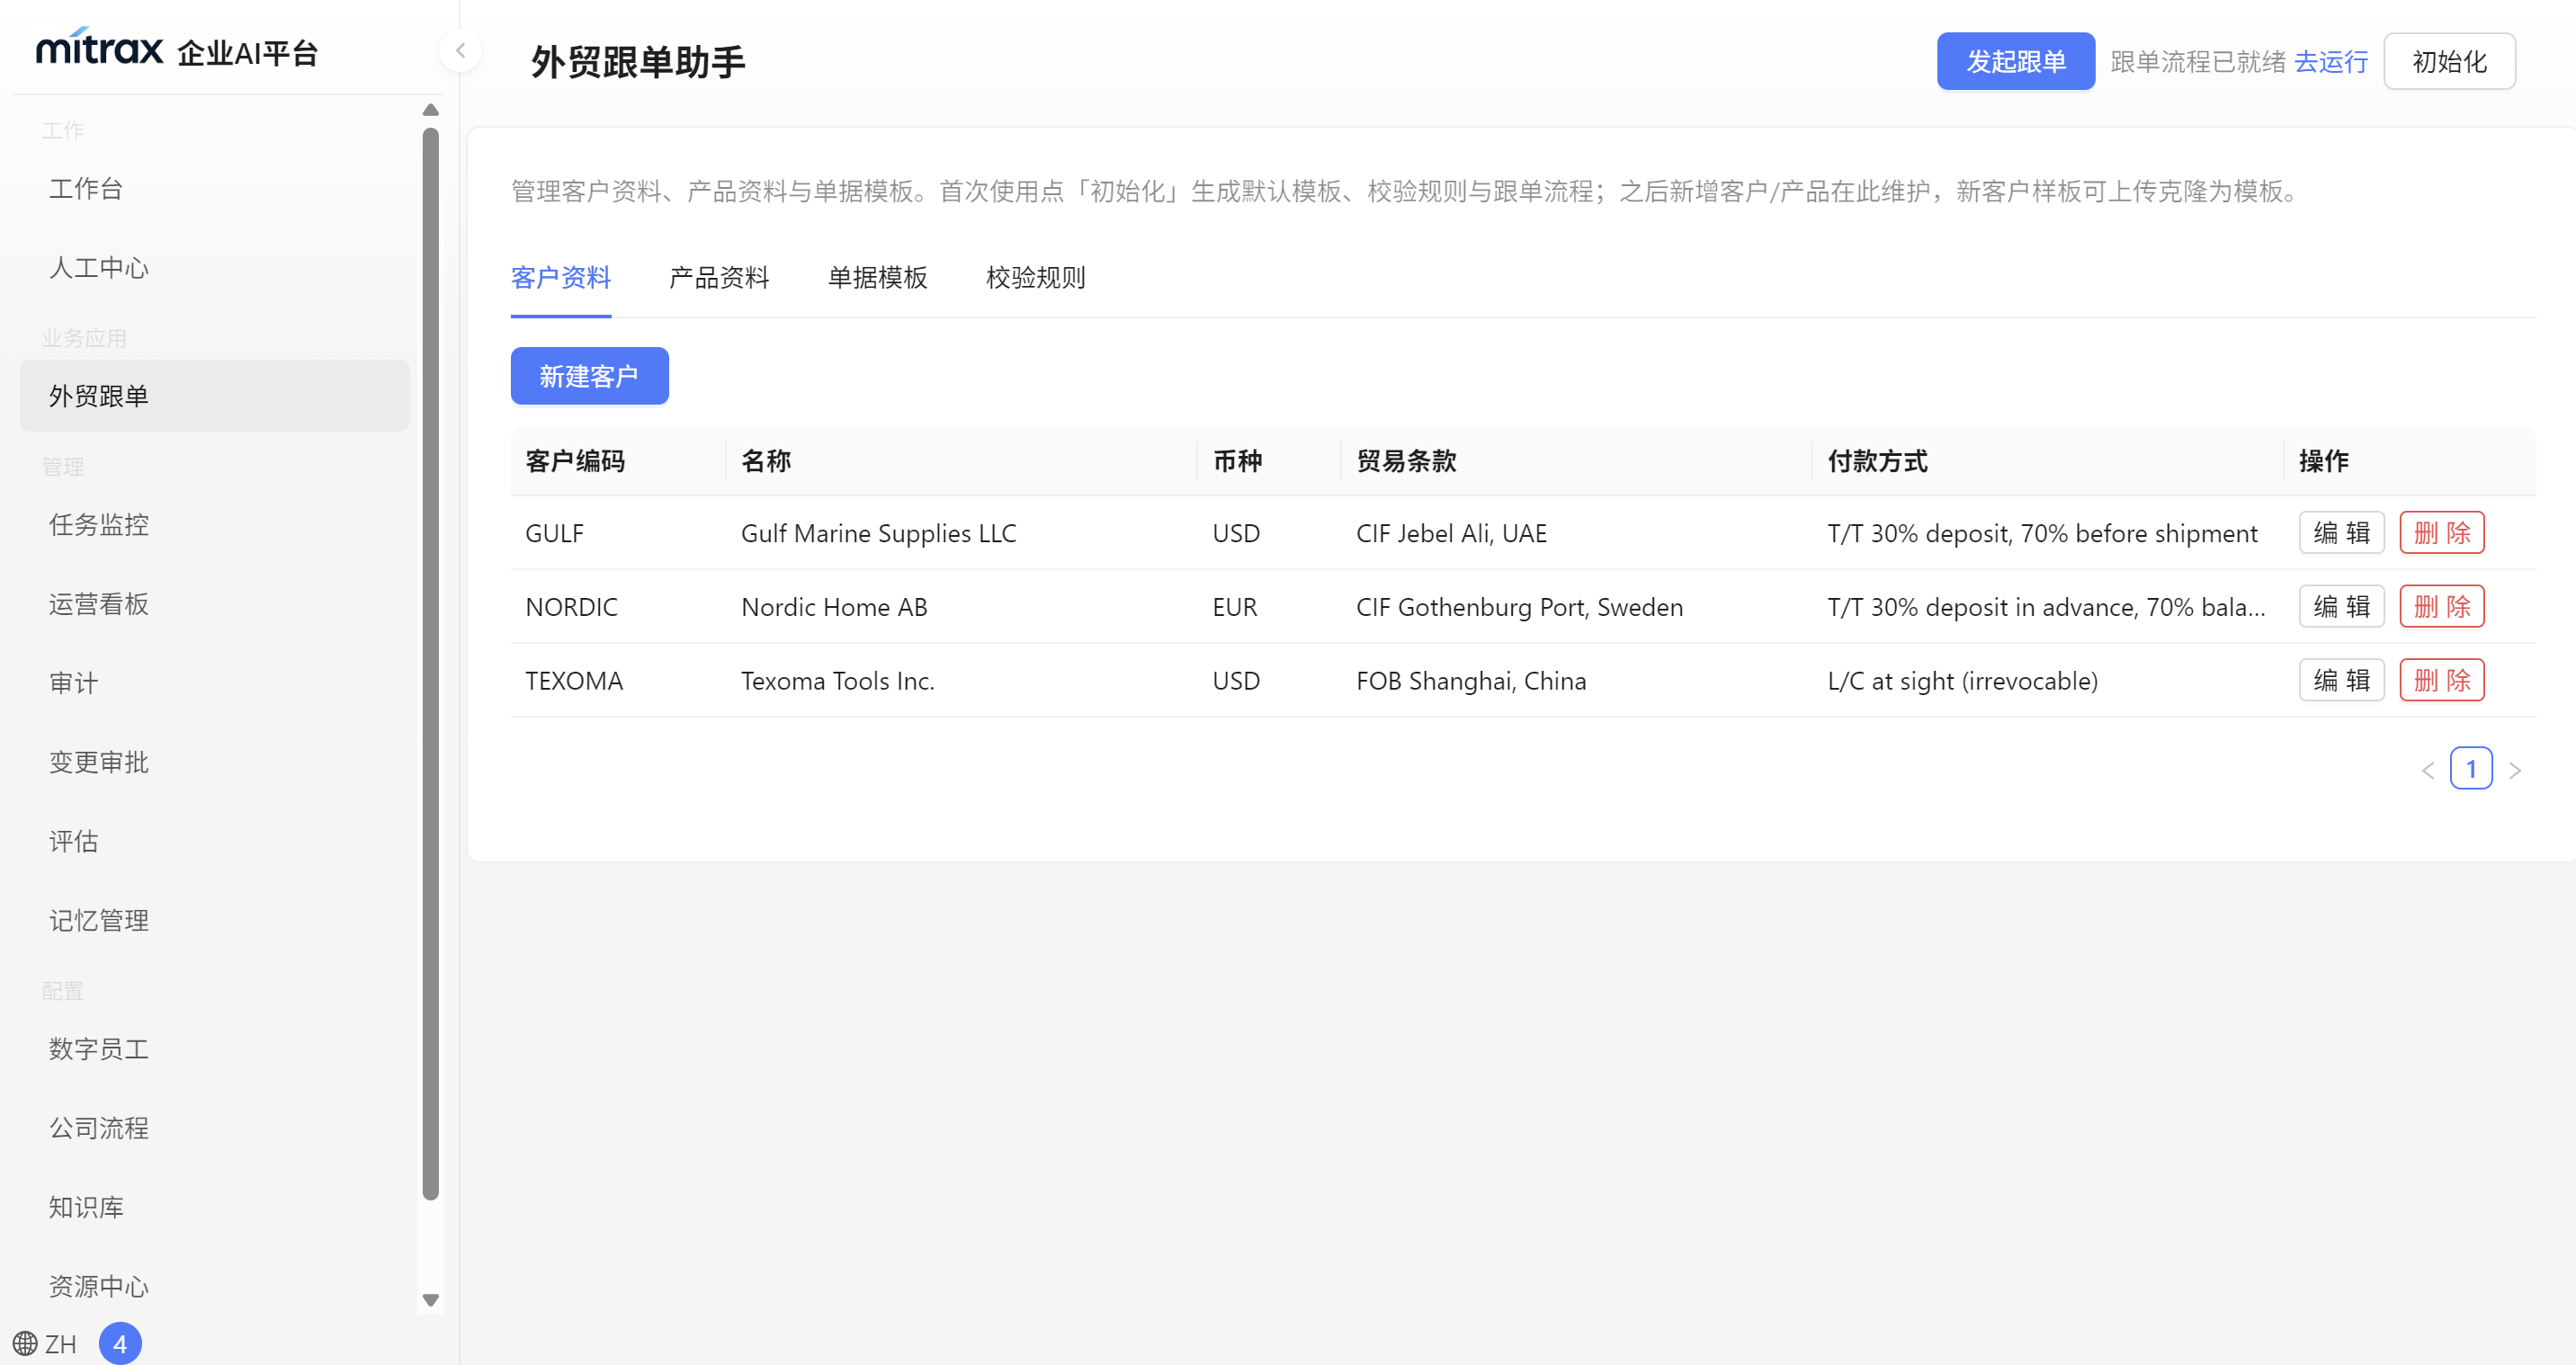
Task: Select page 1 in the pagination
Action: pos(2471,769)
